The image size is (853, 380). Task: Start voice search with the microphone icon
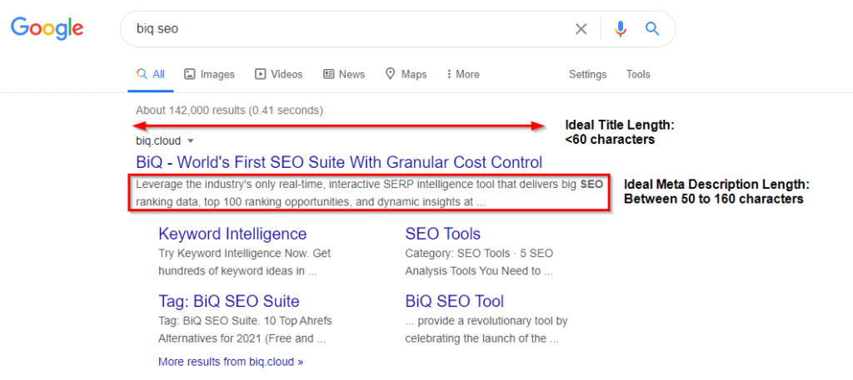point(621,29)
